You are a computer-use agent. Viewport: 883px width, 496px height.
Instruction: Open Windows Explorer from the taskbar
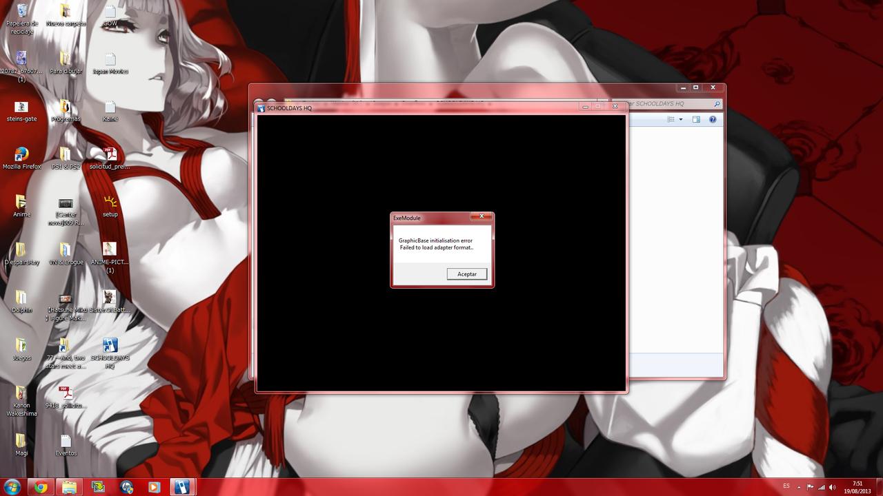point(70,487)
